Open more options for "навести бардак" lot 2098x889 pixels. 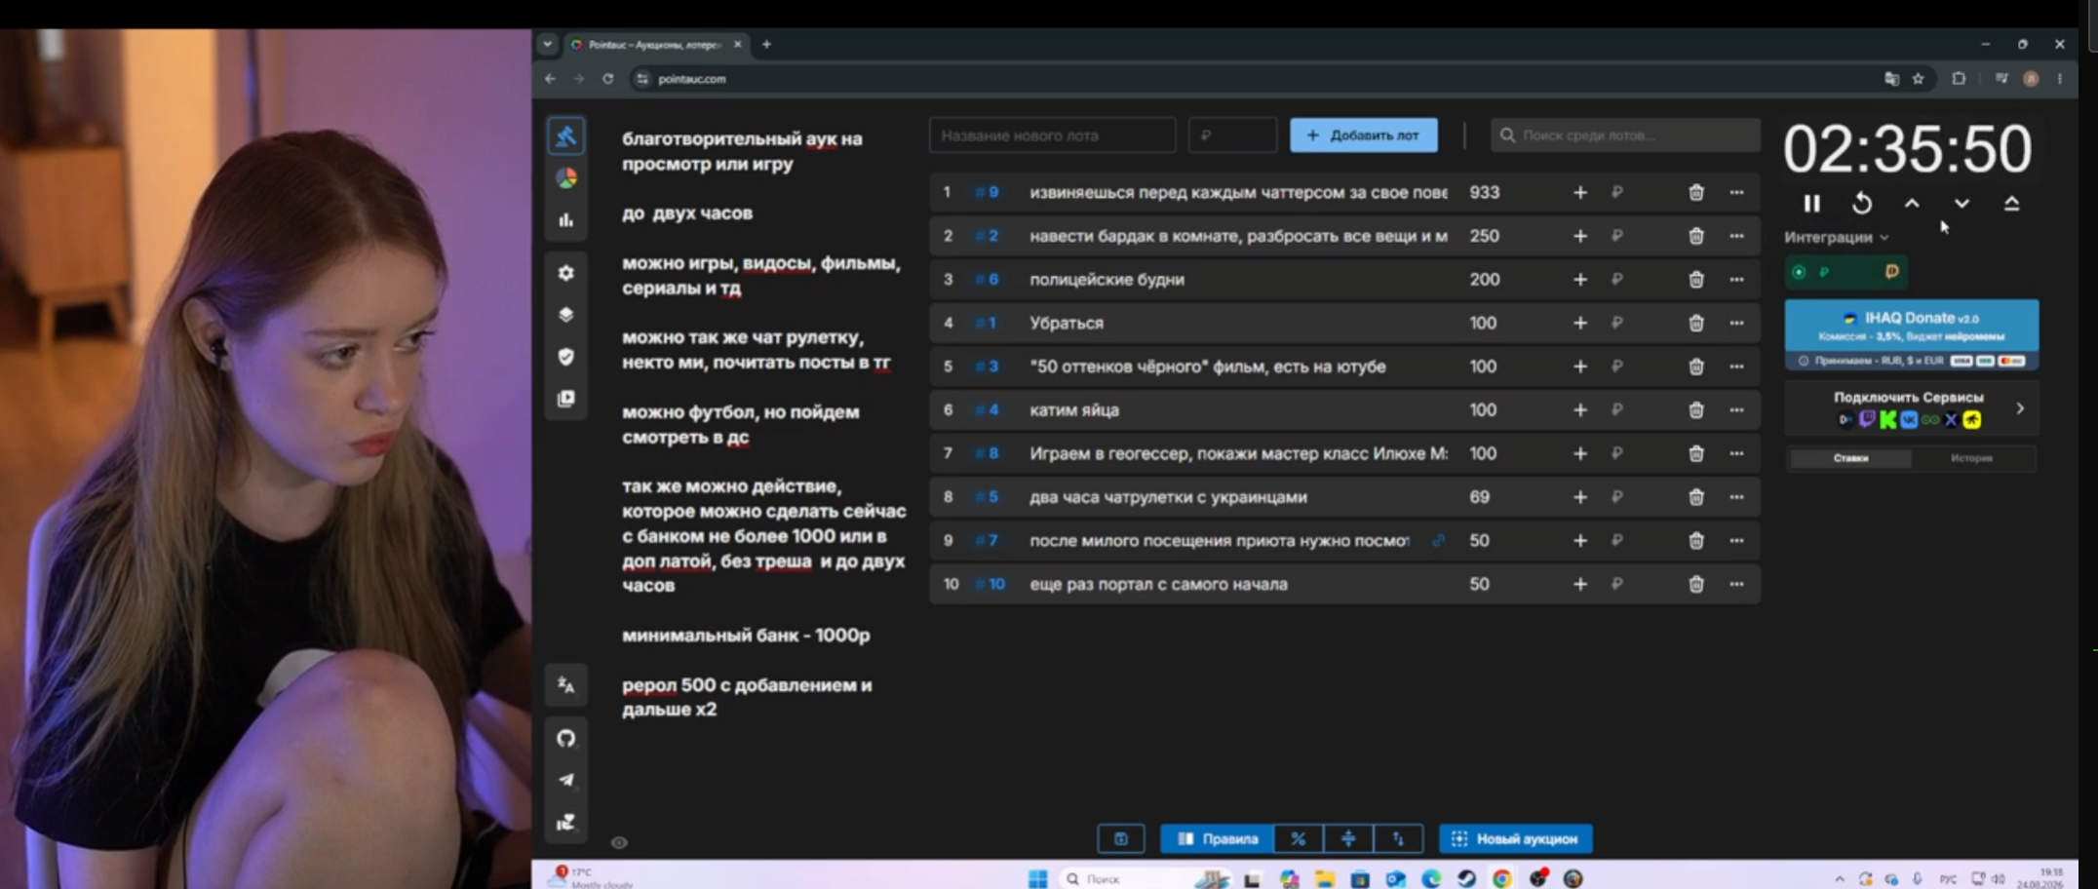(1737, 236)
